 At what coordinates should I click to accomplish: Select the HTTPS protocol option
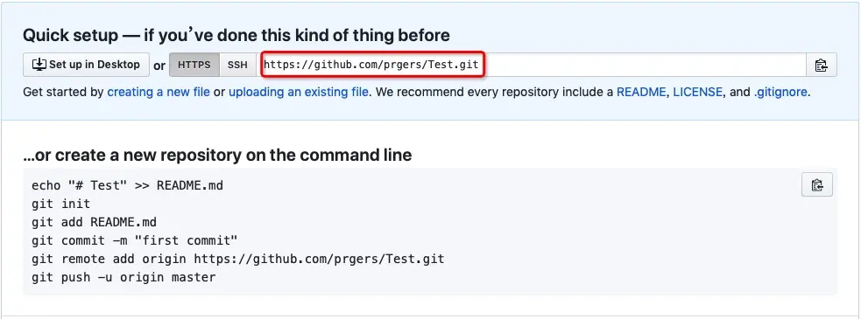194,65
